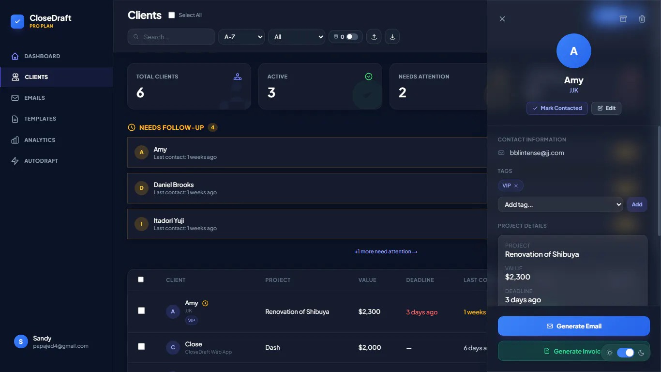Click the archive client icon in panel

623,19
